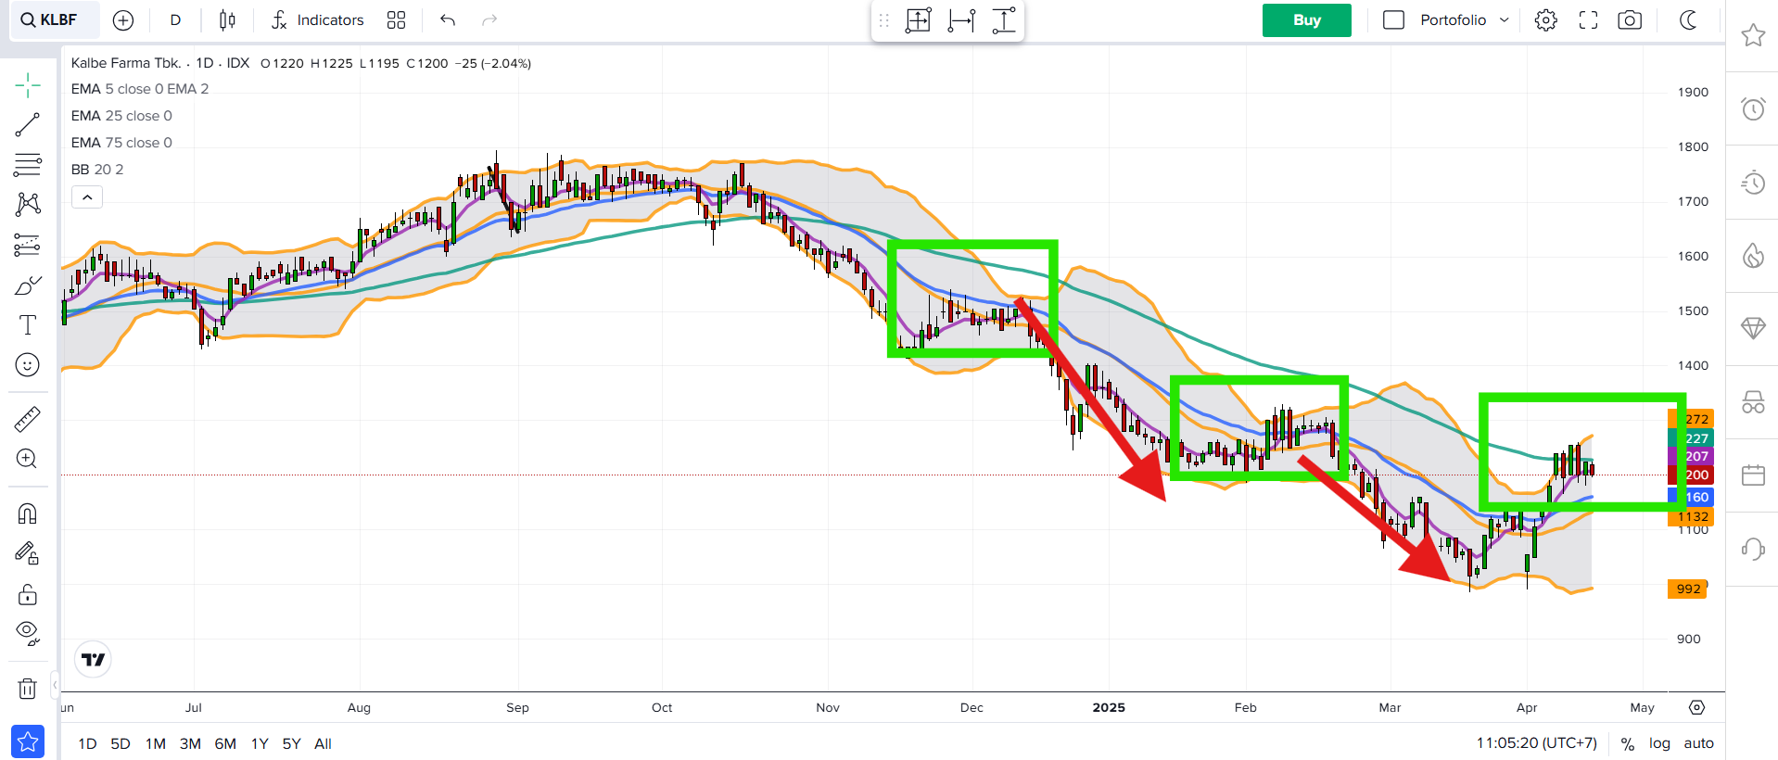Add a symbol with the plus icon
The height and width of the screenshot is (760, 1778).
pyautogui.click(x=123, y=20)
